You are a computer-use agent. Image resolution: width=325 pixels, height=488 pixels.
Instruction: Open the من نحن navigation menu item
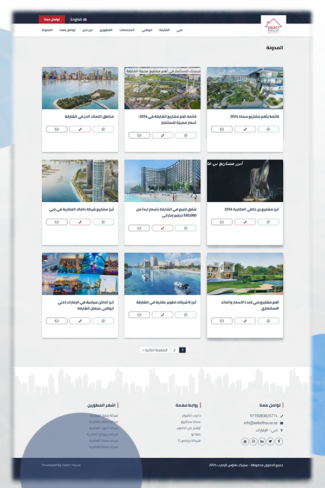87,30
